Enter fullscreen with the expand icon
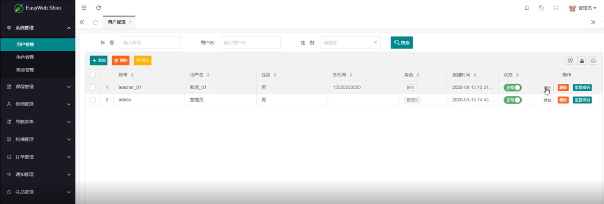Image resolution: width=604 pixels, height=204 pixels. tap(556, 8)
